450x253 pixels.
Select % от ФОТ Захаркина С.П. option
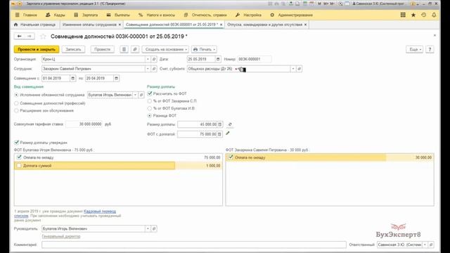[150, 101]
